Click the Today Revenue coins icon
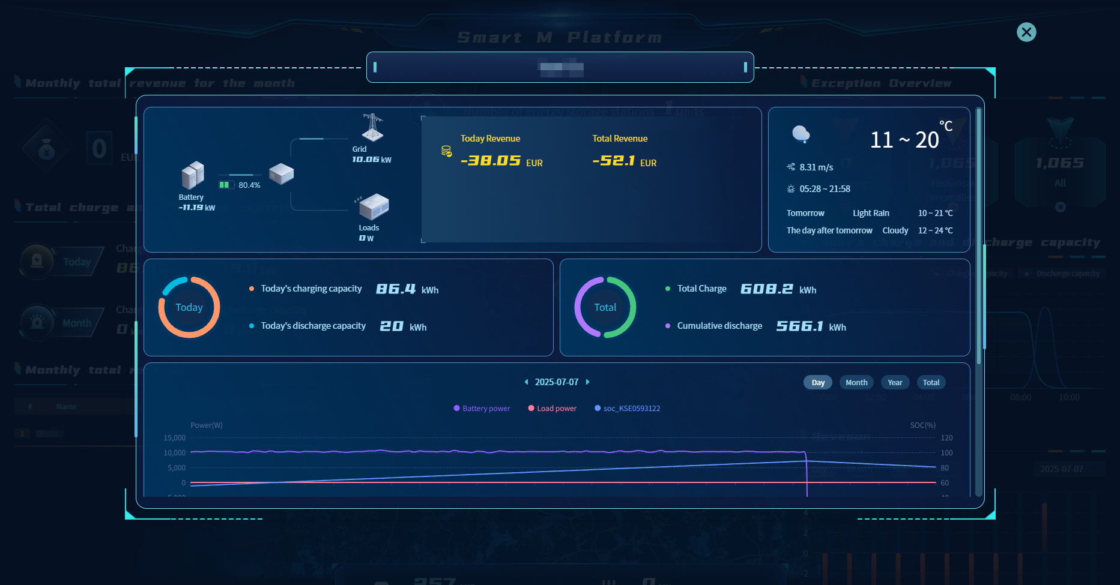This screenshot has height=585, width=1120. 446,151
